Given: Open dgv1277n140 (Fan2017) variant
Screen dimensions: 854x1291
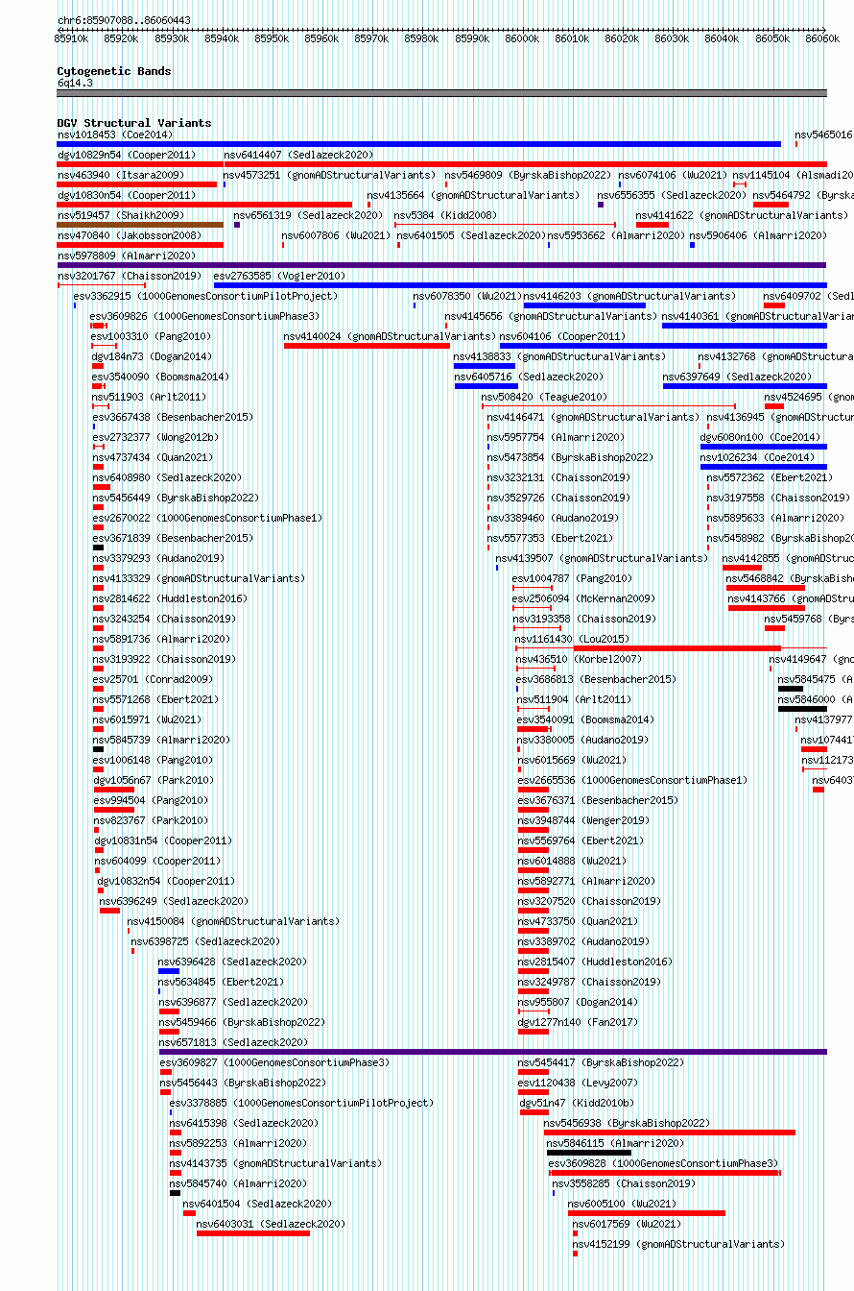Looking at the screenshot, I should pyautogui.click(x=578, y=1022).
